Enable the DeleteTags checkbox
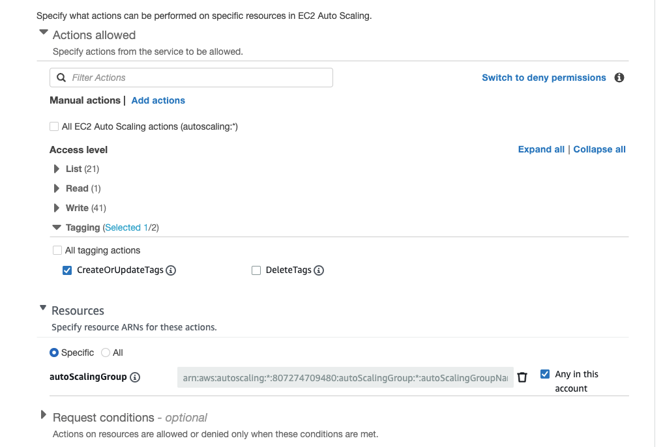663x447 pixels. coord(256,270)
